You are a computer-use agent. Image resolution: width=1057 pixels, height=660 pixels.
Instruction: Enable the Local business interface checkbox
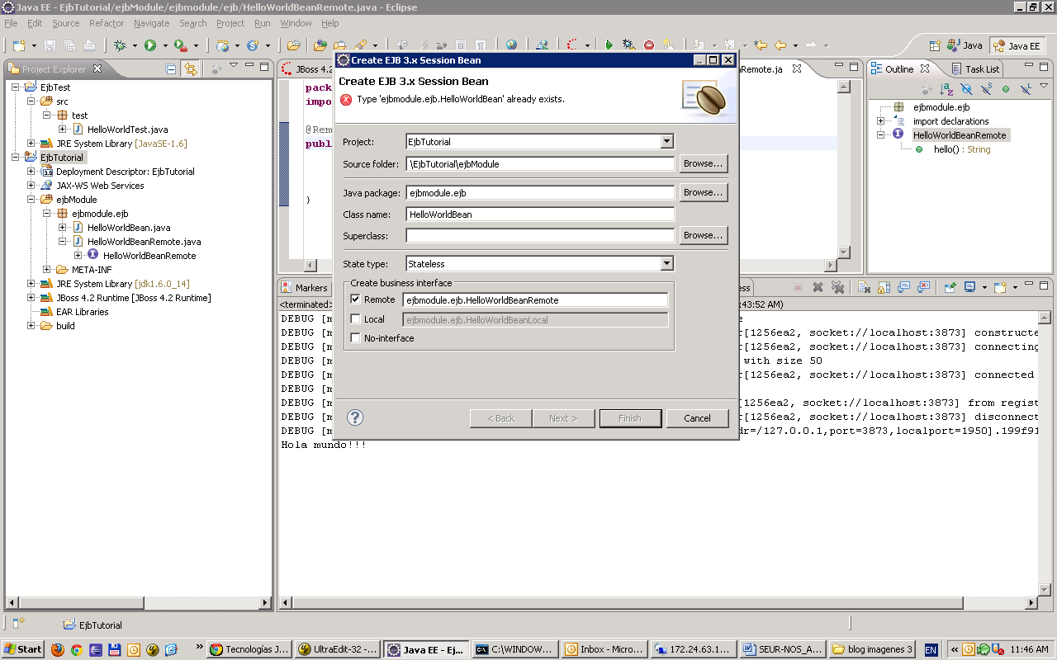355,318
